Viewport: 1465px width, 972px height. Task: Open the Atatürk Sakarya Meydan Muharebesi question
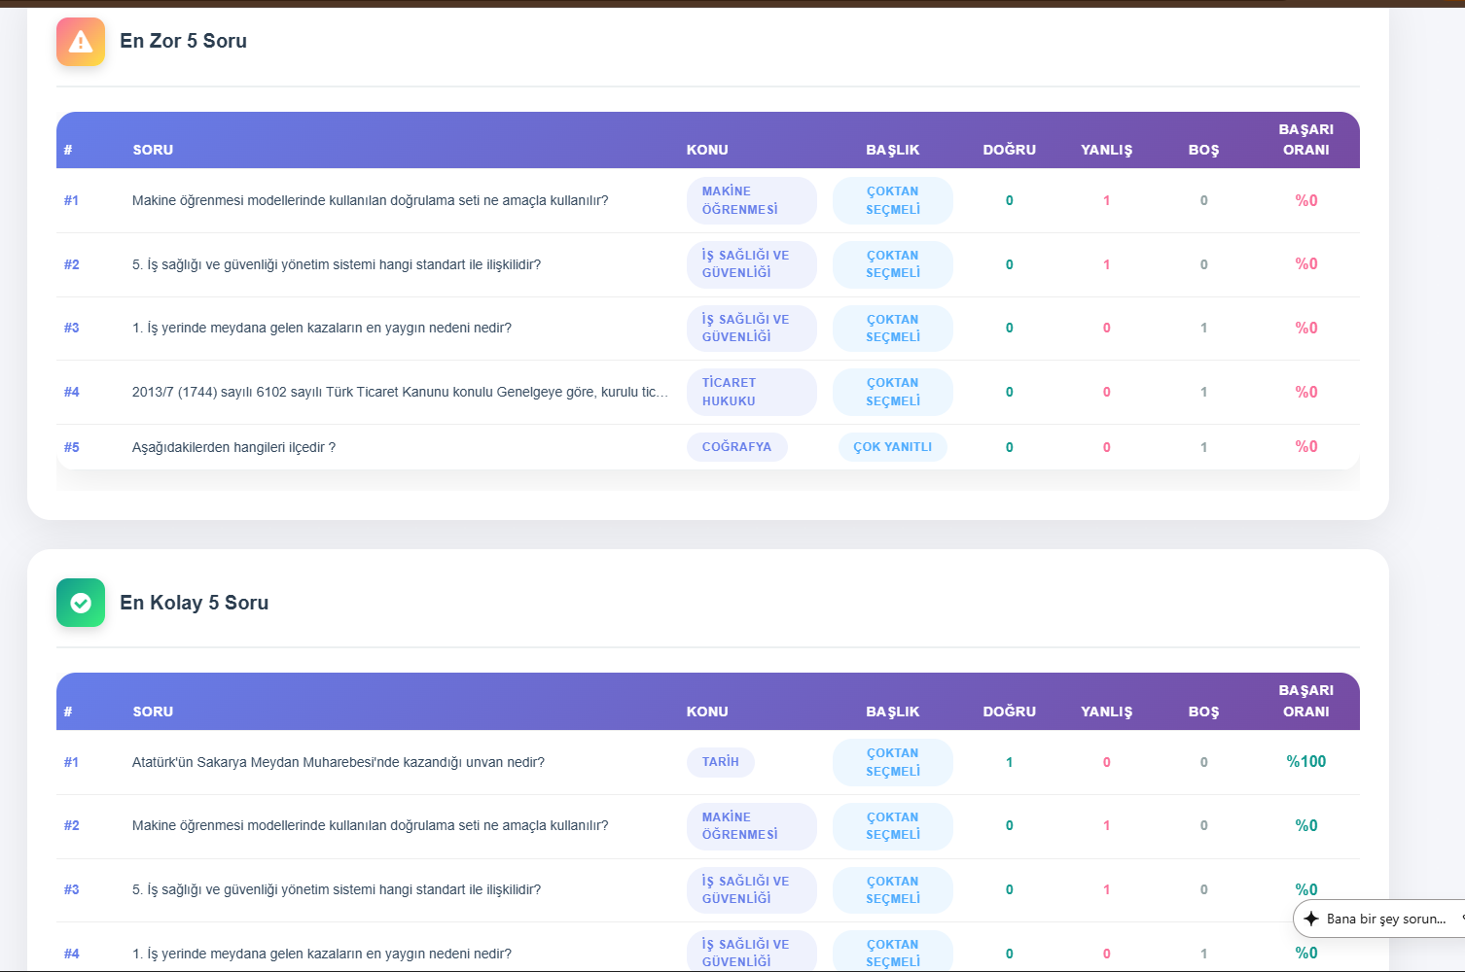point(338,762)
